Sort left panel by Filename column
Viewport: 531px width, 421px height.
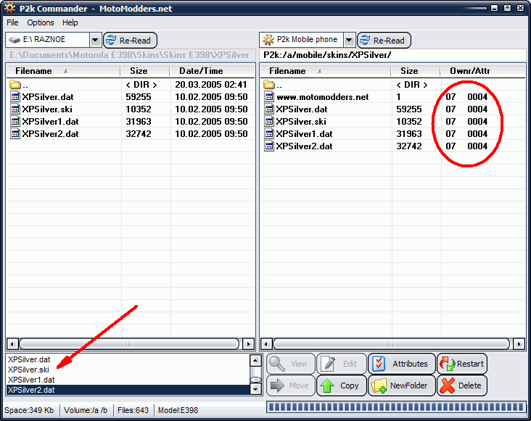click(x=63, y=71)
